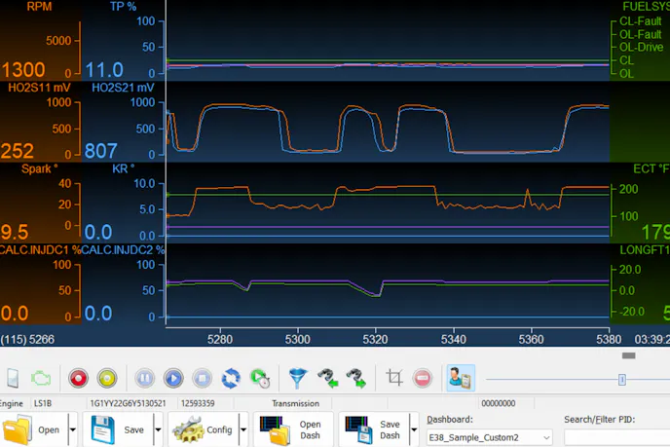Image resolution: width=670 pixels, height=447 pixels.
Task: Click the blue loop refresh icon
Action: click(x=231, y=378)
